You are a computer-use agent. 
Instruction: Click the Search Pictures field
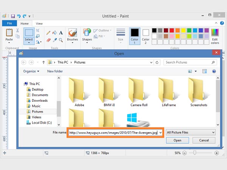pos(189,62)
